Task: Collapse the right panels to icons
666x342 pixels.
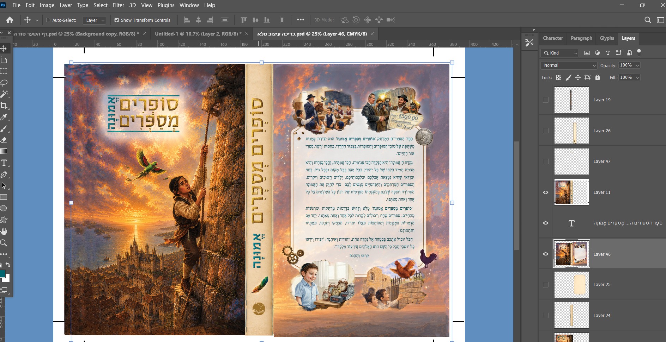Action: (534, 30)
